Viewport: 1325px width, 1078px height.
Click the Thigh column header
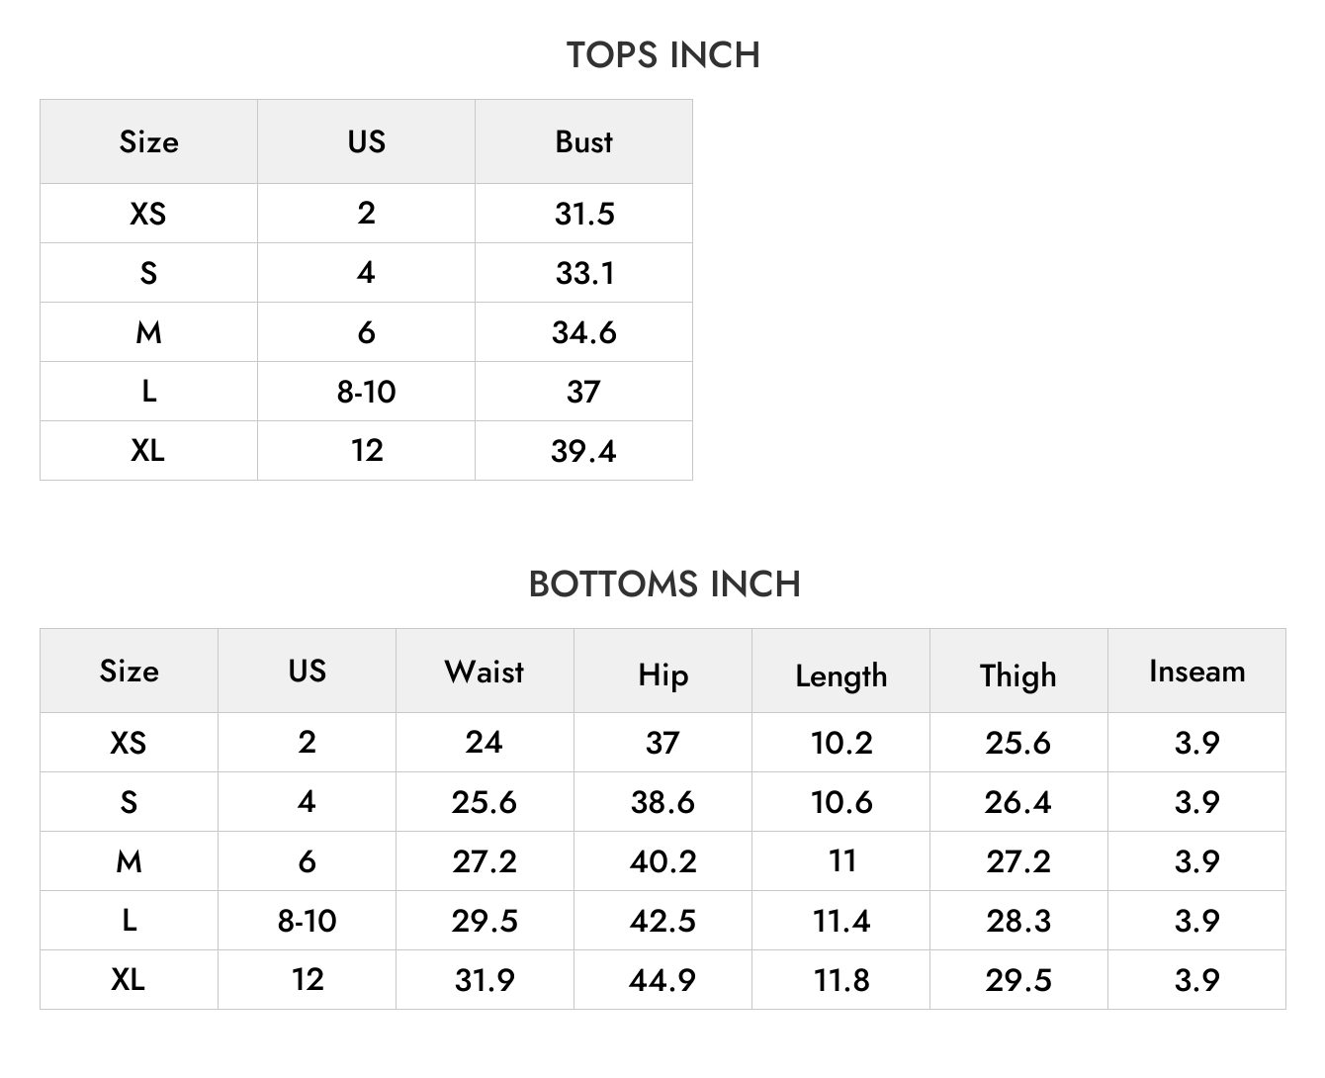pos(1018,675)
